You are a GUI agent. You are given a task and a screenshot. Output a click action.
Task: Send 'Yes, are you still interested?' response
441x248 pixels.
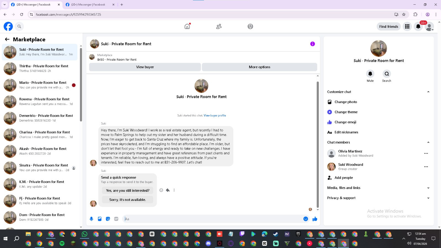tap(128, 190)
